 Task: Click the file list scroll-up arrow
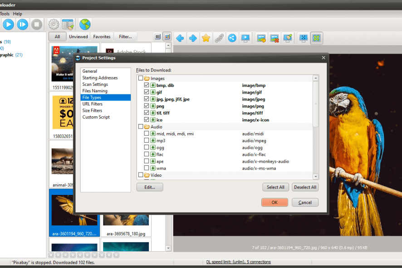[x=316, y=78]
